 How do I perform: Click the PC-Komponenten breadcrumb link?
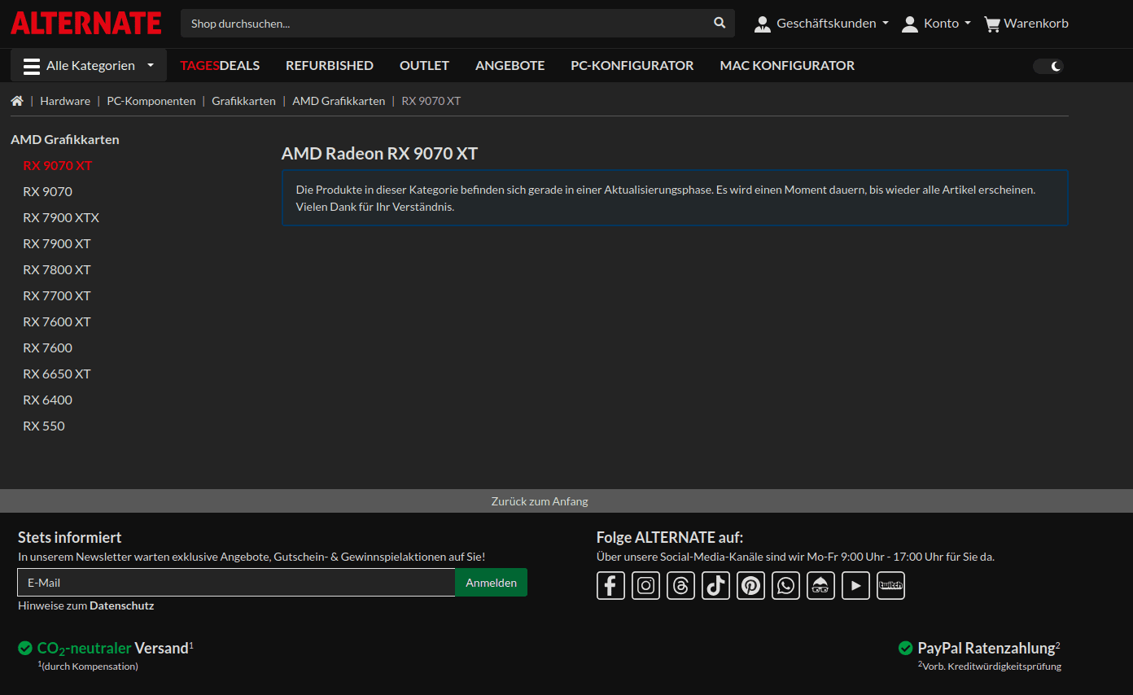click(x=151, y=101)
